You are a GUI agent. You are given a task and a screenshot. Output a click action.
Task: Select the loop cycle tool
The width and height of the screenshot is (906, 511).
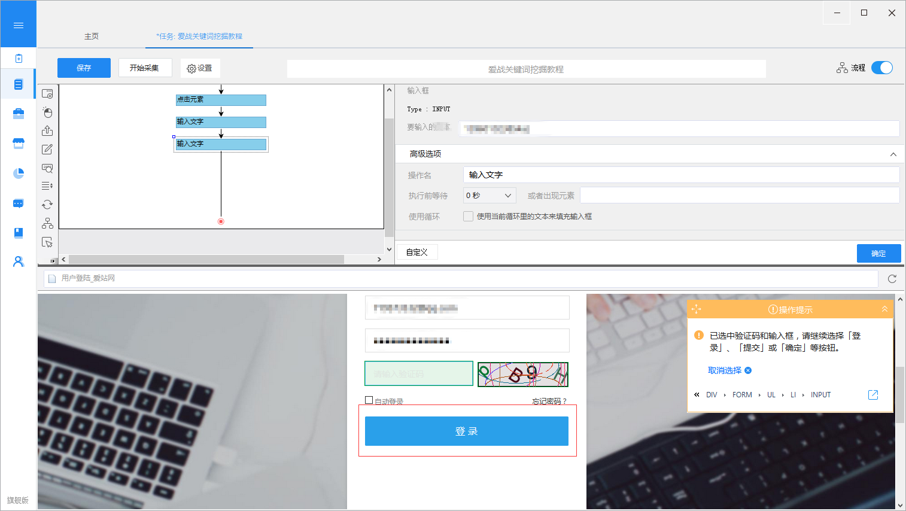47,205
